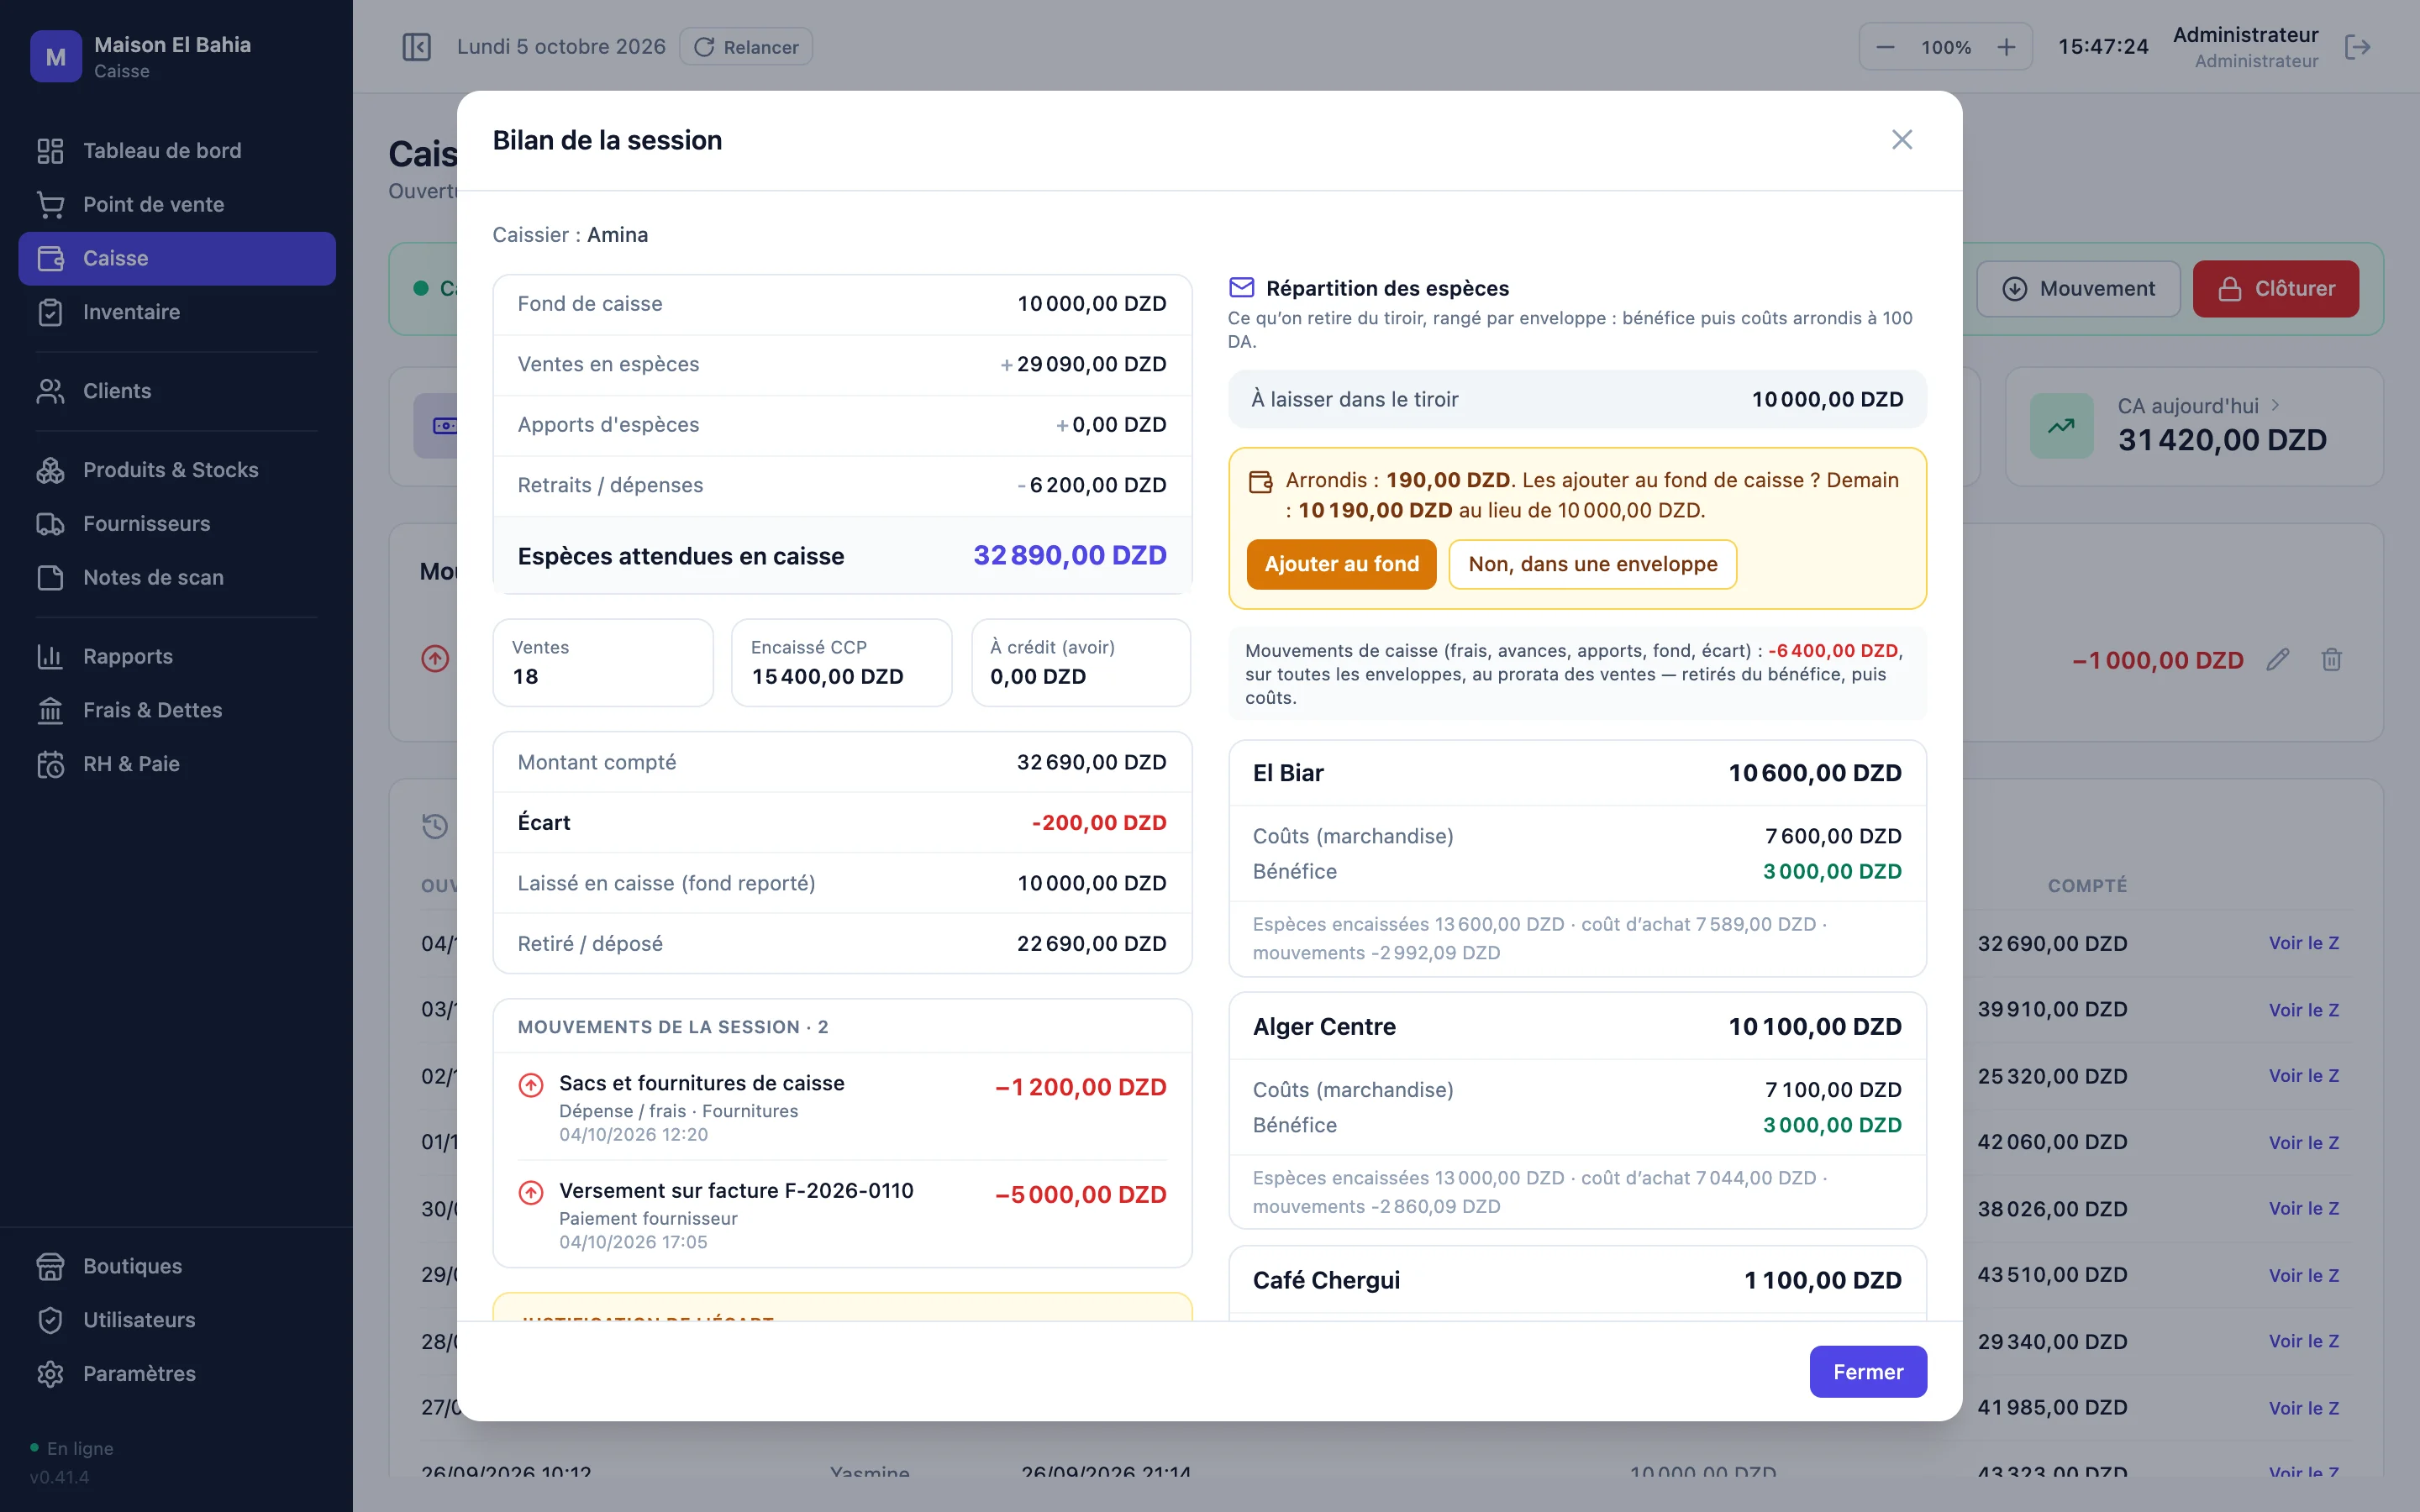
Task: Click the zoom out minus icon
Action: pyautogui.click(x=1885, y=47)
